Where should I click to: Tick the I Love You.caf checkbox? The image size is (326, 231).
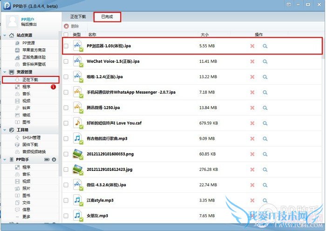tap(66, 123)
